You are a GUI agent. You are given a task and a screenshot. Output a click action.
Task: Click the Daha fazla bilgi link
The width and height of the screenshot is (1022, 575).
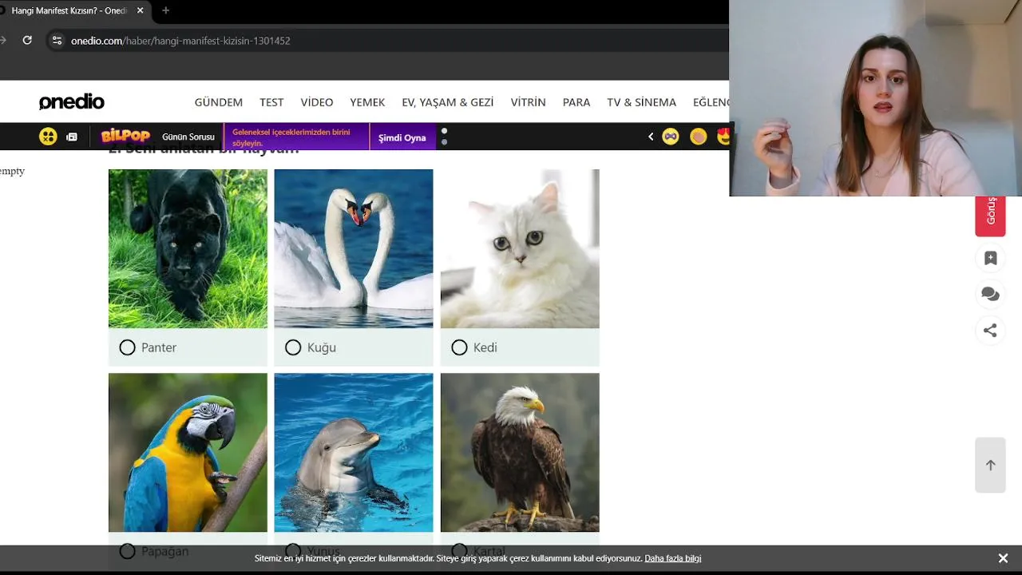[673, 558]
